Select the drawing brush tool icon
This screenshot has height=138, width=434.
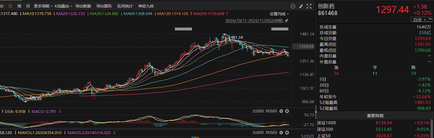pyautogui.click(x=301, y=6)
